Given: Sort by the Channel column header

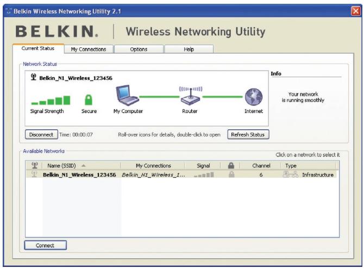Looking at the screenshot, I should (x=260, y=166).
